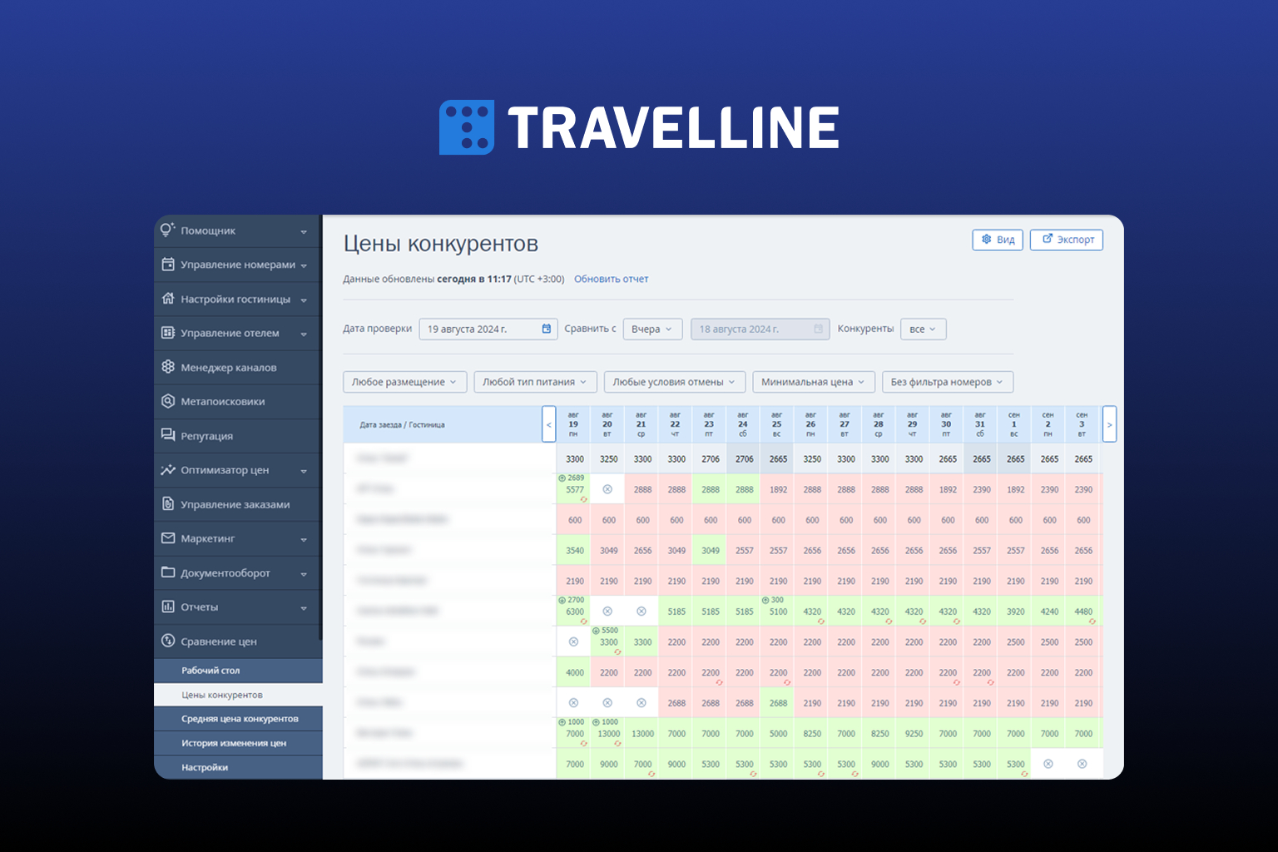Click the 18 августа 2024 date field
The image size is (1278, 852).
[760, 329]
